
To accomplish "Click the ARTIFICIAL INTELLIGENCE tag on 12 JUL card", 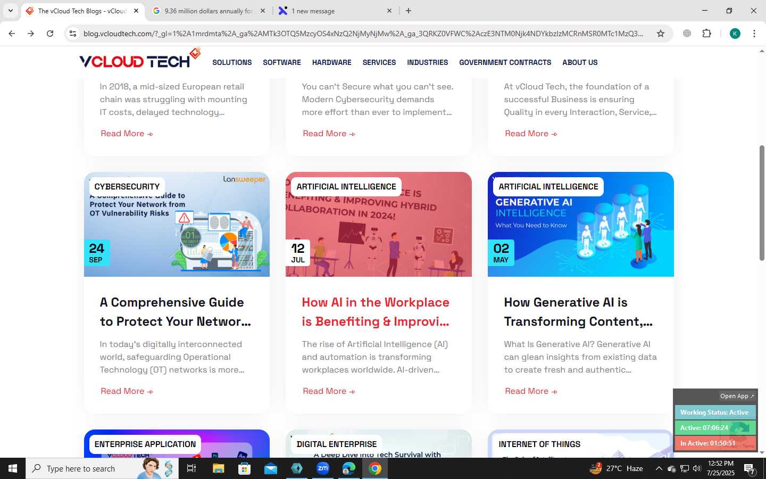I will point(346,187).
